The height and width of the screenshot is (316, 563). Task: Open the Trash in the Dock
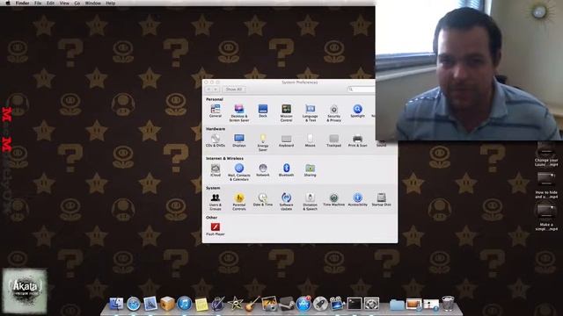(448, 304)
